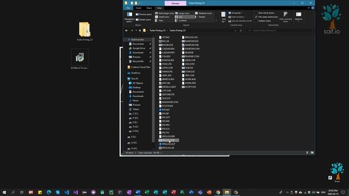Viewport: 349px width, 196px height.
Task: Switch layout to Medium icons
Action: click(x=203, y=13)
